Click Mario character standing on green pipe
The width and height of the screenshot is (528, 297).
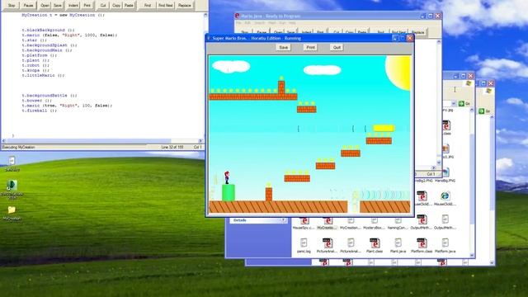(227, 177)
